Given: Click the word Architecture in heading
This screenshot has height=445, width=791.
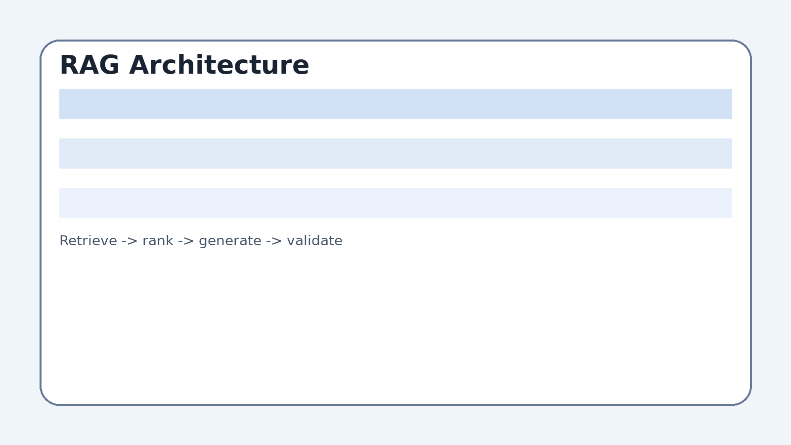Looking at the screenshot, I should (219, 65).
